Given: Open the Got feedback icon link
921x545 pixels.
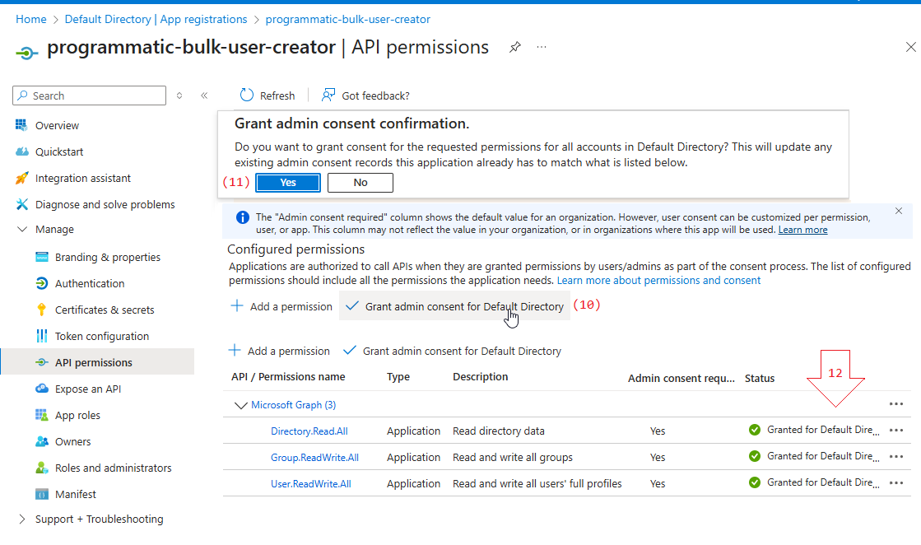Looking at the screenshot, I should [x=328, y=95].
